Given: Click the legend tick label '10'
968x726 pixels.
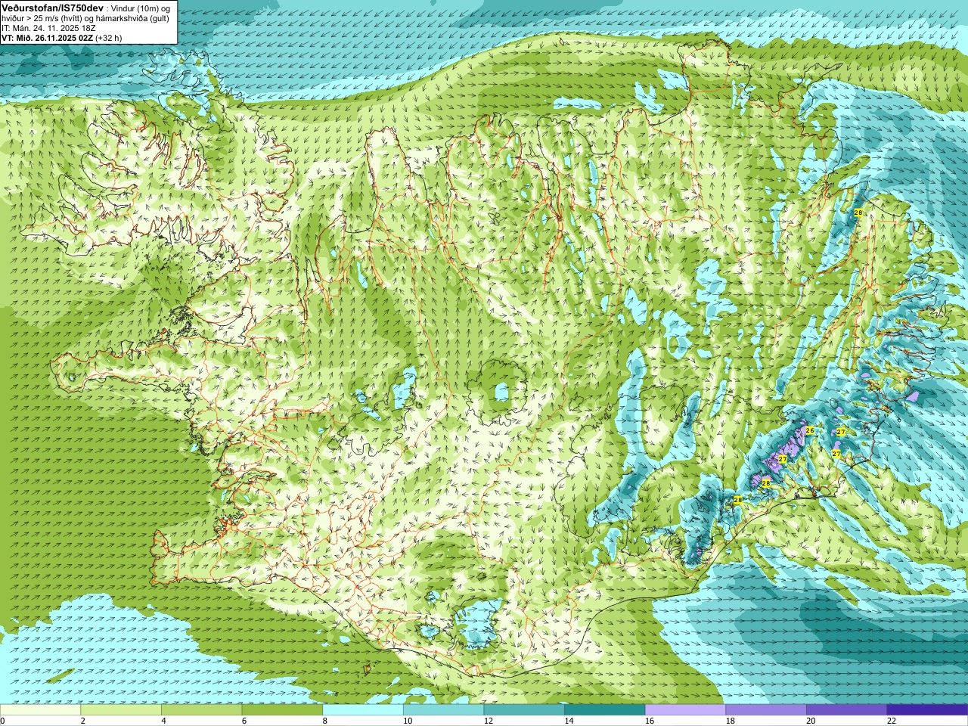Looking at the screenshot, I should (408, 721).
